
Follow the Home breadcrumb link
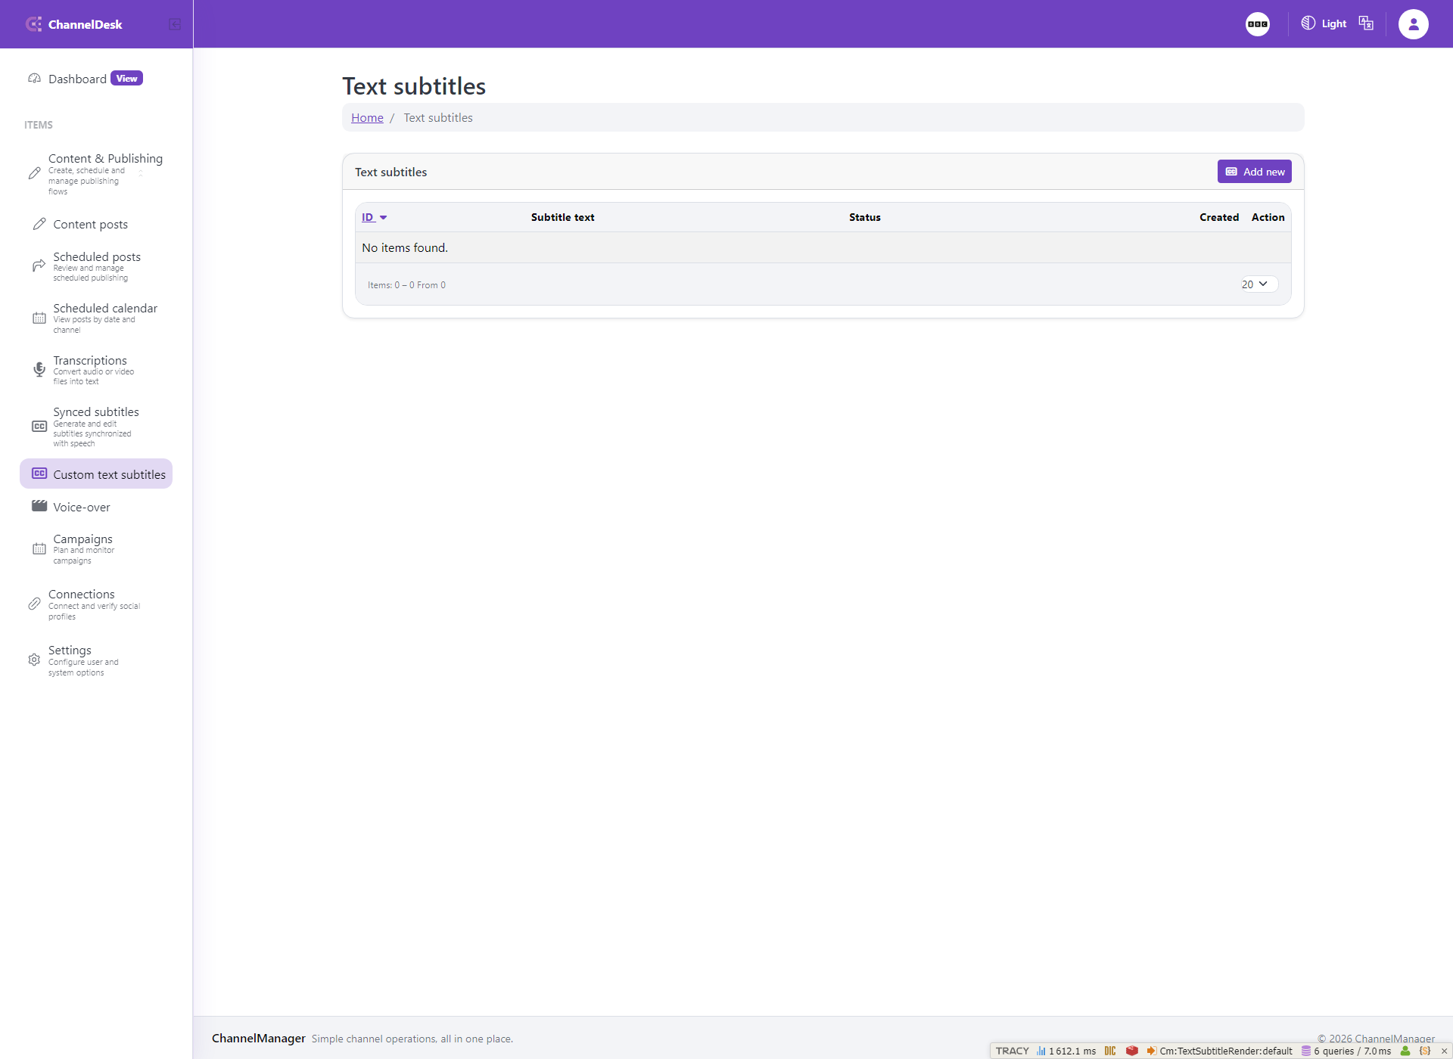pos(367,117)
